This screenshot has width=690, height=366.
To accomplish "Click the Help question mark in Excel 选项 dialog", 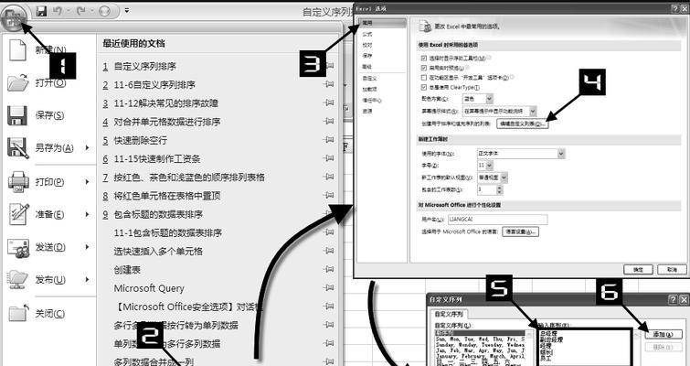I will point(675,8).
